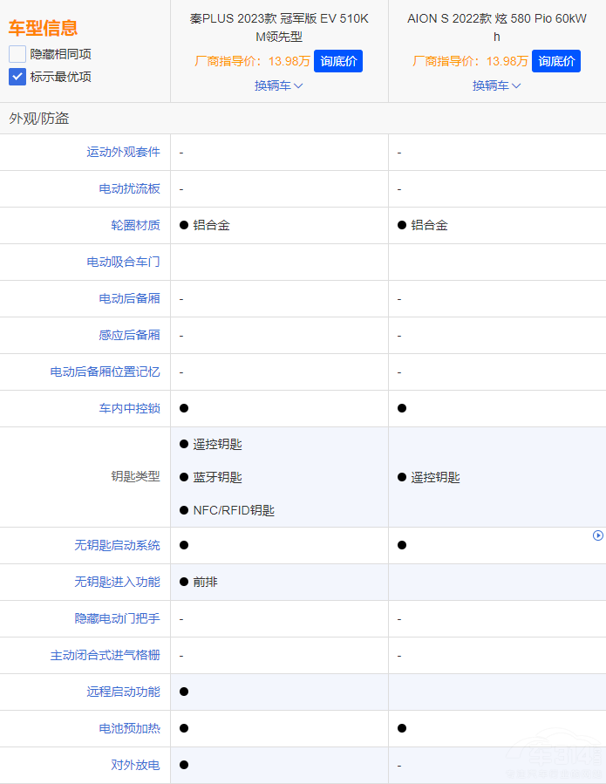Click the 车内中控锁 parameter label
606x784 pixels.
pos(129,408)
